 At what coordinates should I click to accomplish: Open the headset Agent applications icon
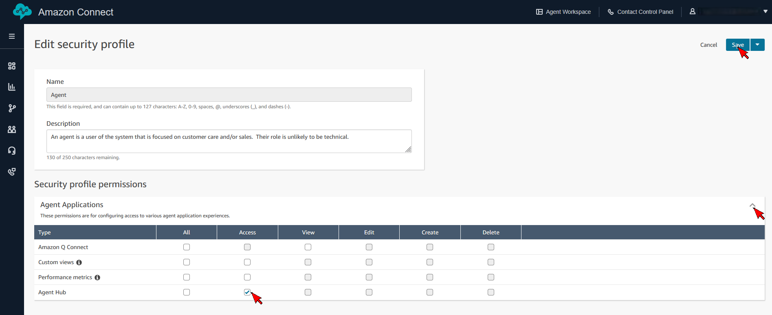(12, 151)
